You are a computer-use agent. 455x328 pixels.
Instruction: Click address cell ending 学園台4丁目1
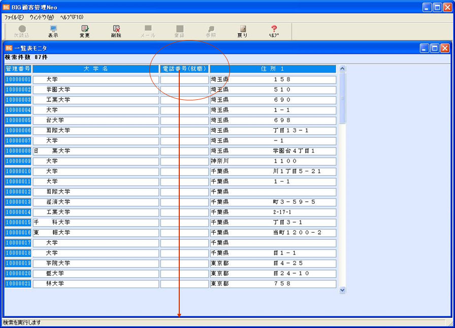(273, 151)
